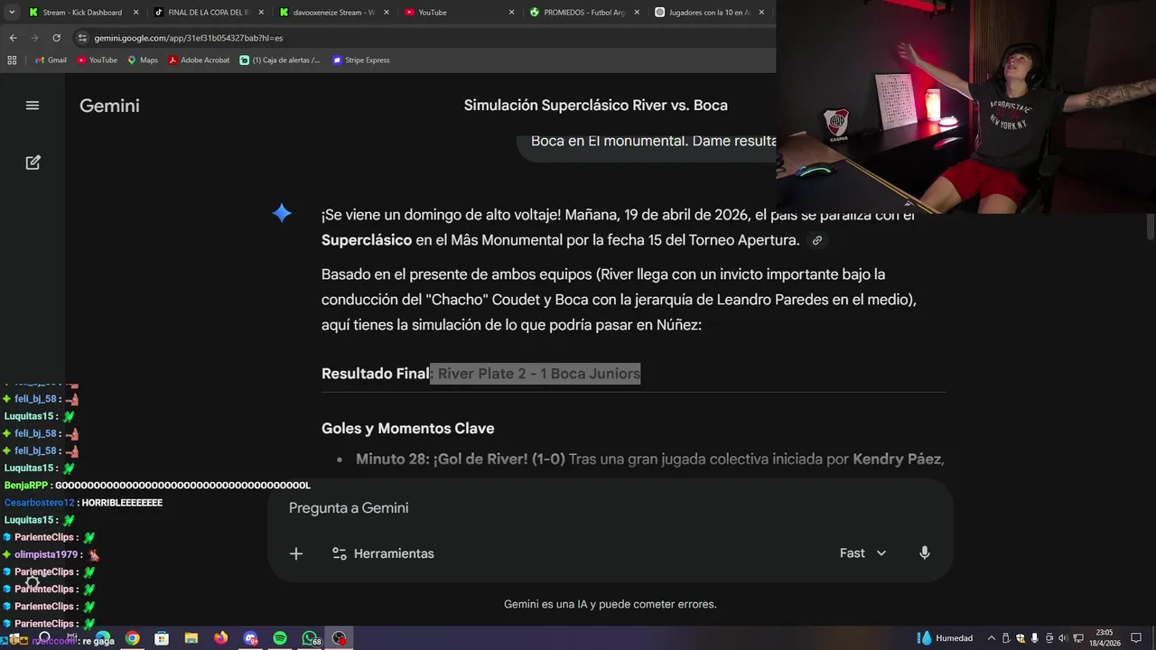Open the Gemini main menu hamburger

click(x=33, y=106)
